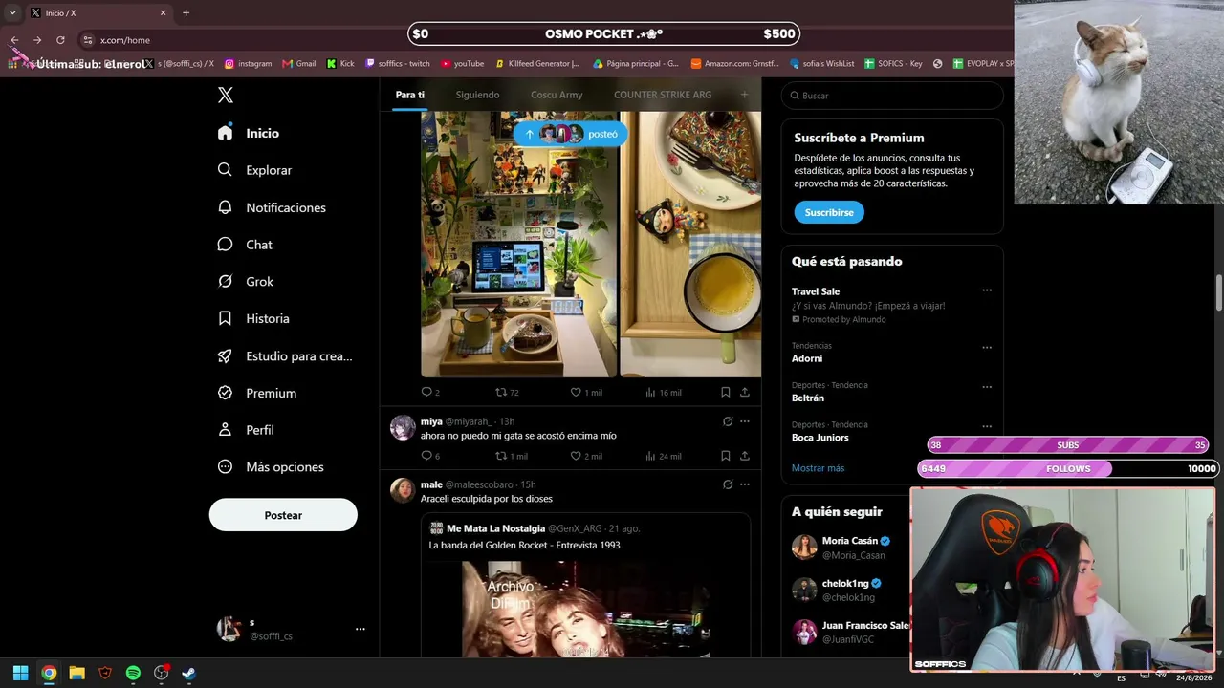Viewport: 1224px width, 688px height.
Task: Go to Inicio in the sidebar
Action: 249,133
